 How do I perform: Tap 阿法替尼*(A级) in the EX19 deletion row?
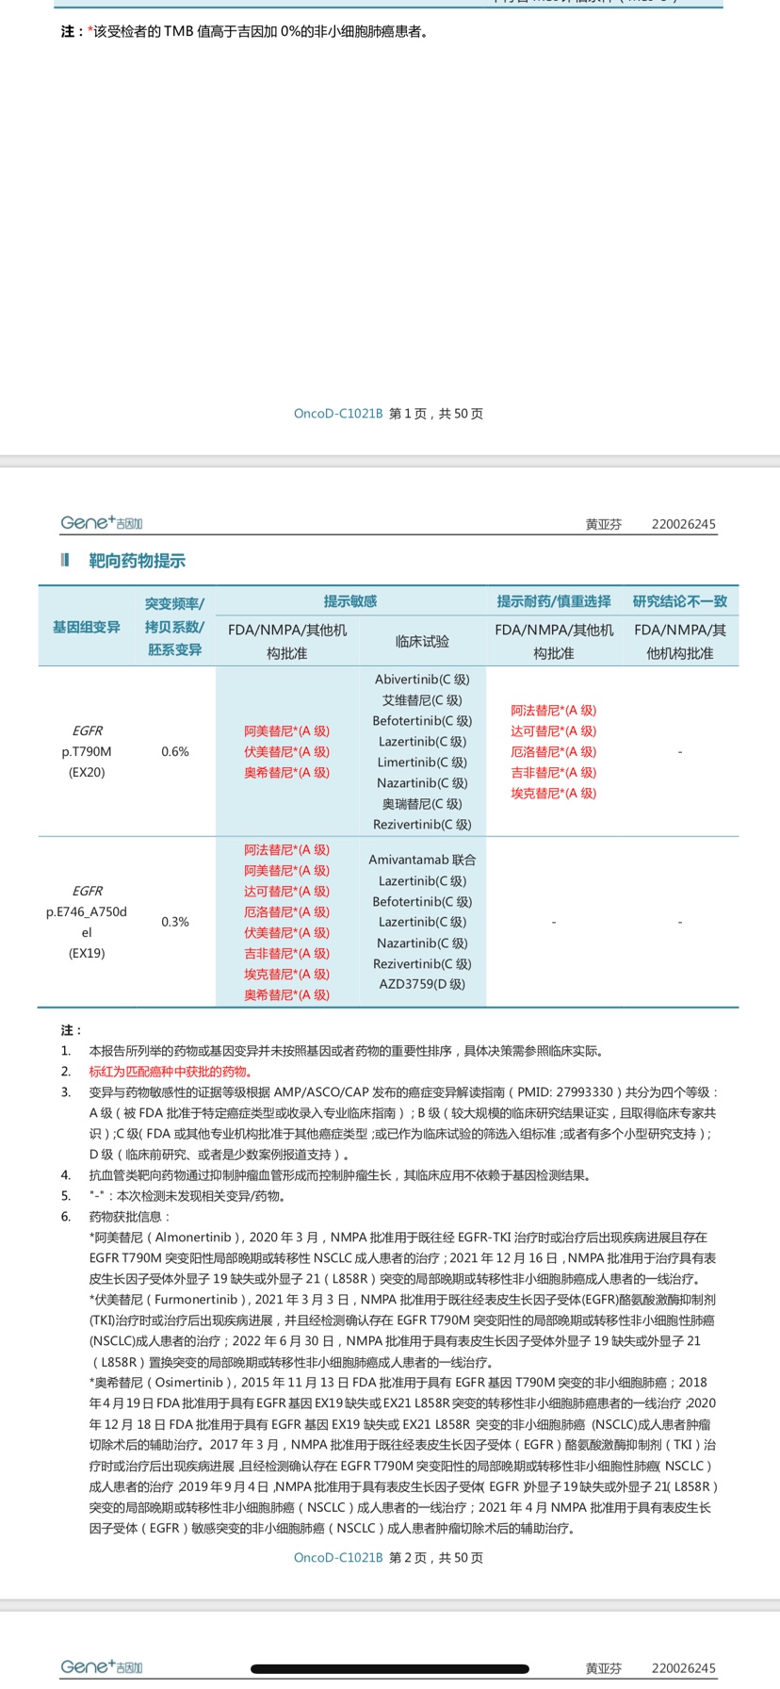tap(286, 849)
